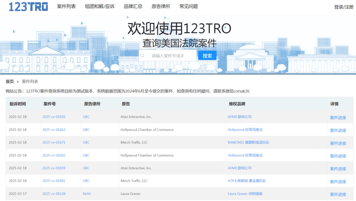Viewport: 356px width, 201px height.
Task: Click the 起诉时间 column header
Action: [x=18, y=104]
